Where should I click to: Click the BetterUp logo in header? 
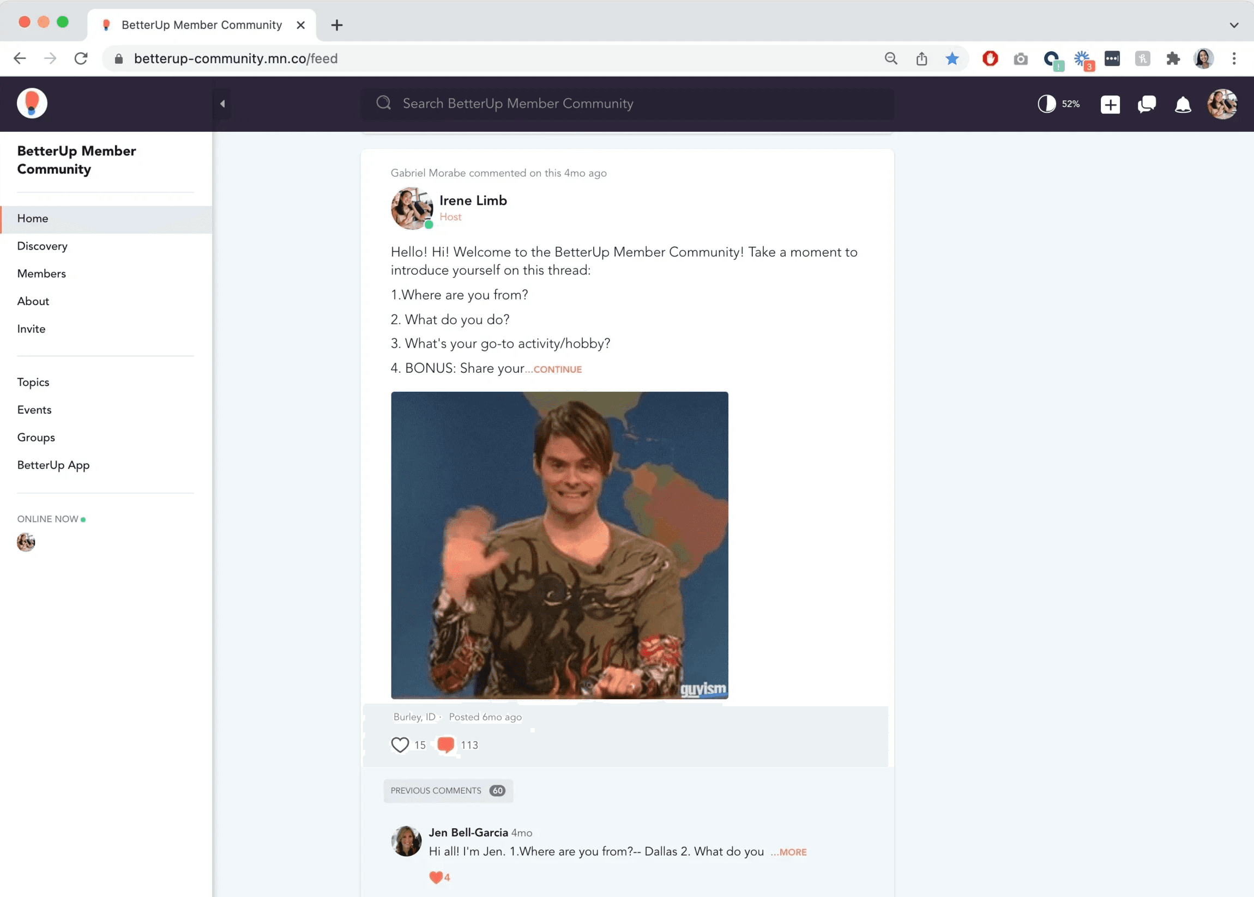[x=32, y=104]
